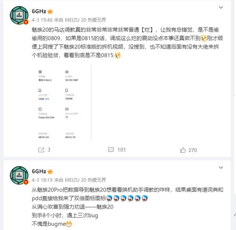This screenshot has width=236, height=230.
Task: Click the repost count 3
Action: [x=49, y=150]
